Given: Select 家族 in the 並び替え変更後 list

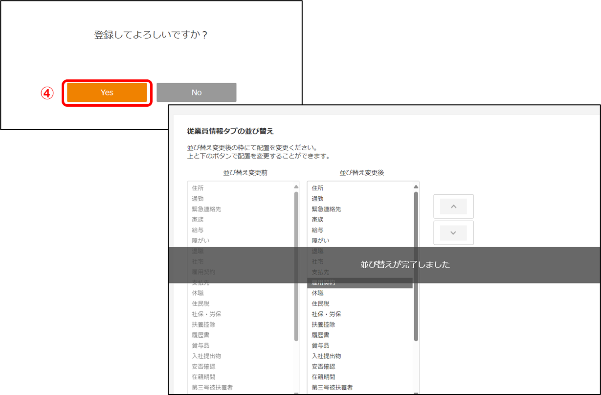Looking at the screenshot, I should tap(318, 220).
